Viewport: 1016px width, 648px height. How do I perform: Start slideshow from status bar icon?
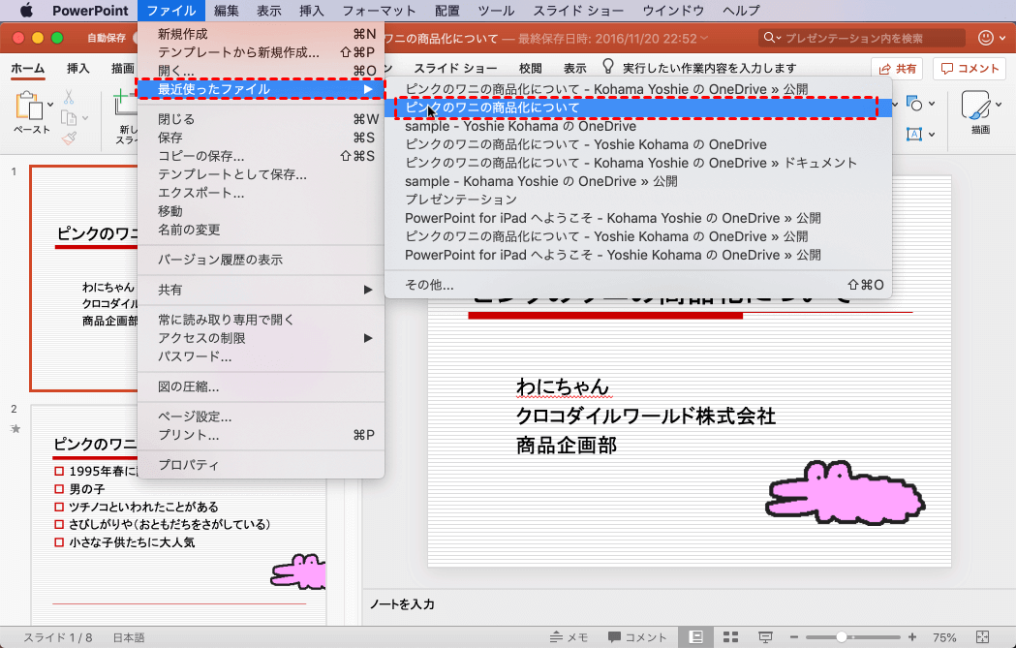765,637
